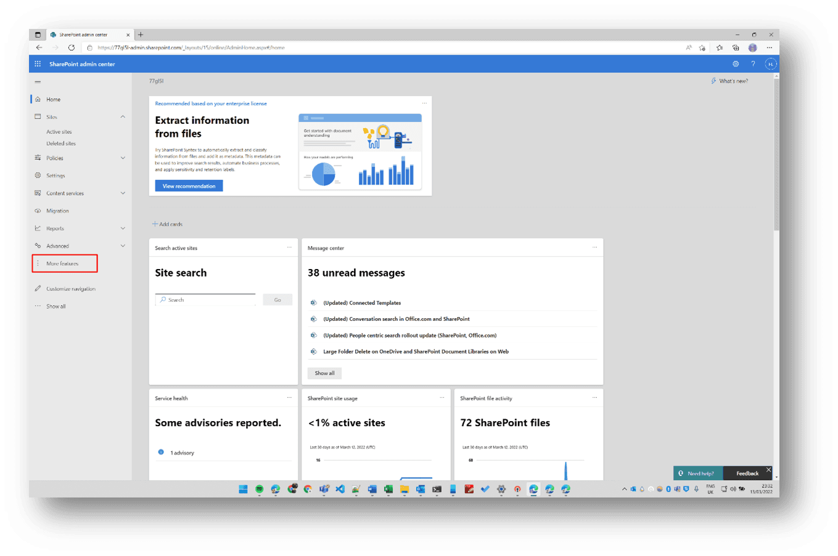This screenshot has height=556, width=838.
Task: Click the Read aloud icon in address bar
Action: pos(689,47)
